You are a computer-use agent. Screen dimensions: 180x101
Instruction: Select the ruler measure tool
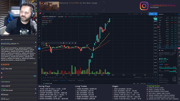pos(39,40)
